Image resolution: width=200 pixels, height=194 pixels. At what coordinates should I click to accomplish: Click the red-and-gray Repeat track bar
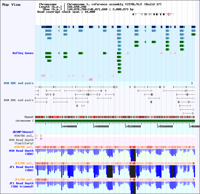pyautogui.click(x=115, y=117)
